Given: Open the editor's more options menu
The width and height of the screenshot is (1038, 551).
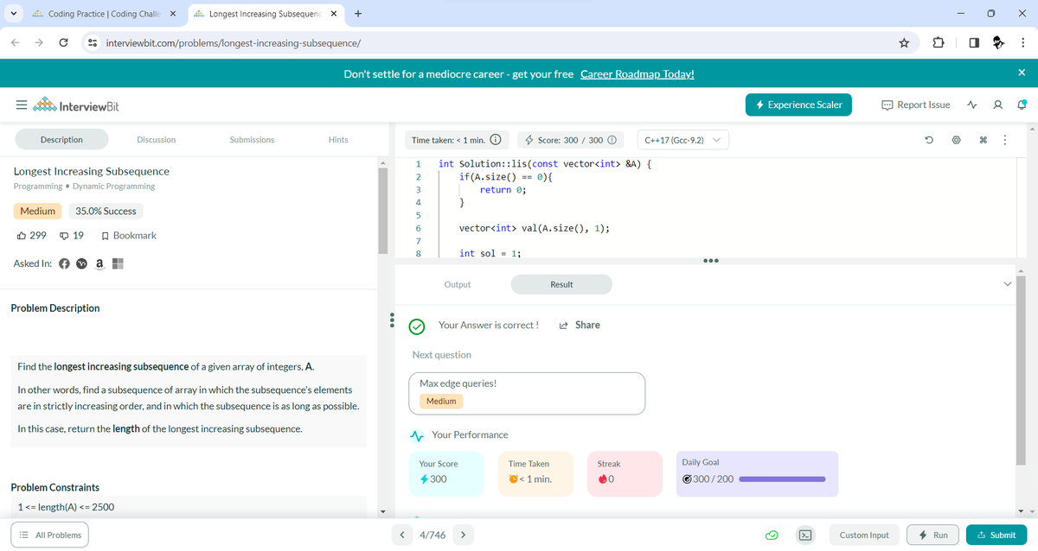Looking at the screenshot, I should pos(1003,140).
